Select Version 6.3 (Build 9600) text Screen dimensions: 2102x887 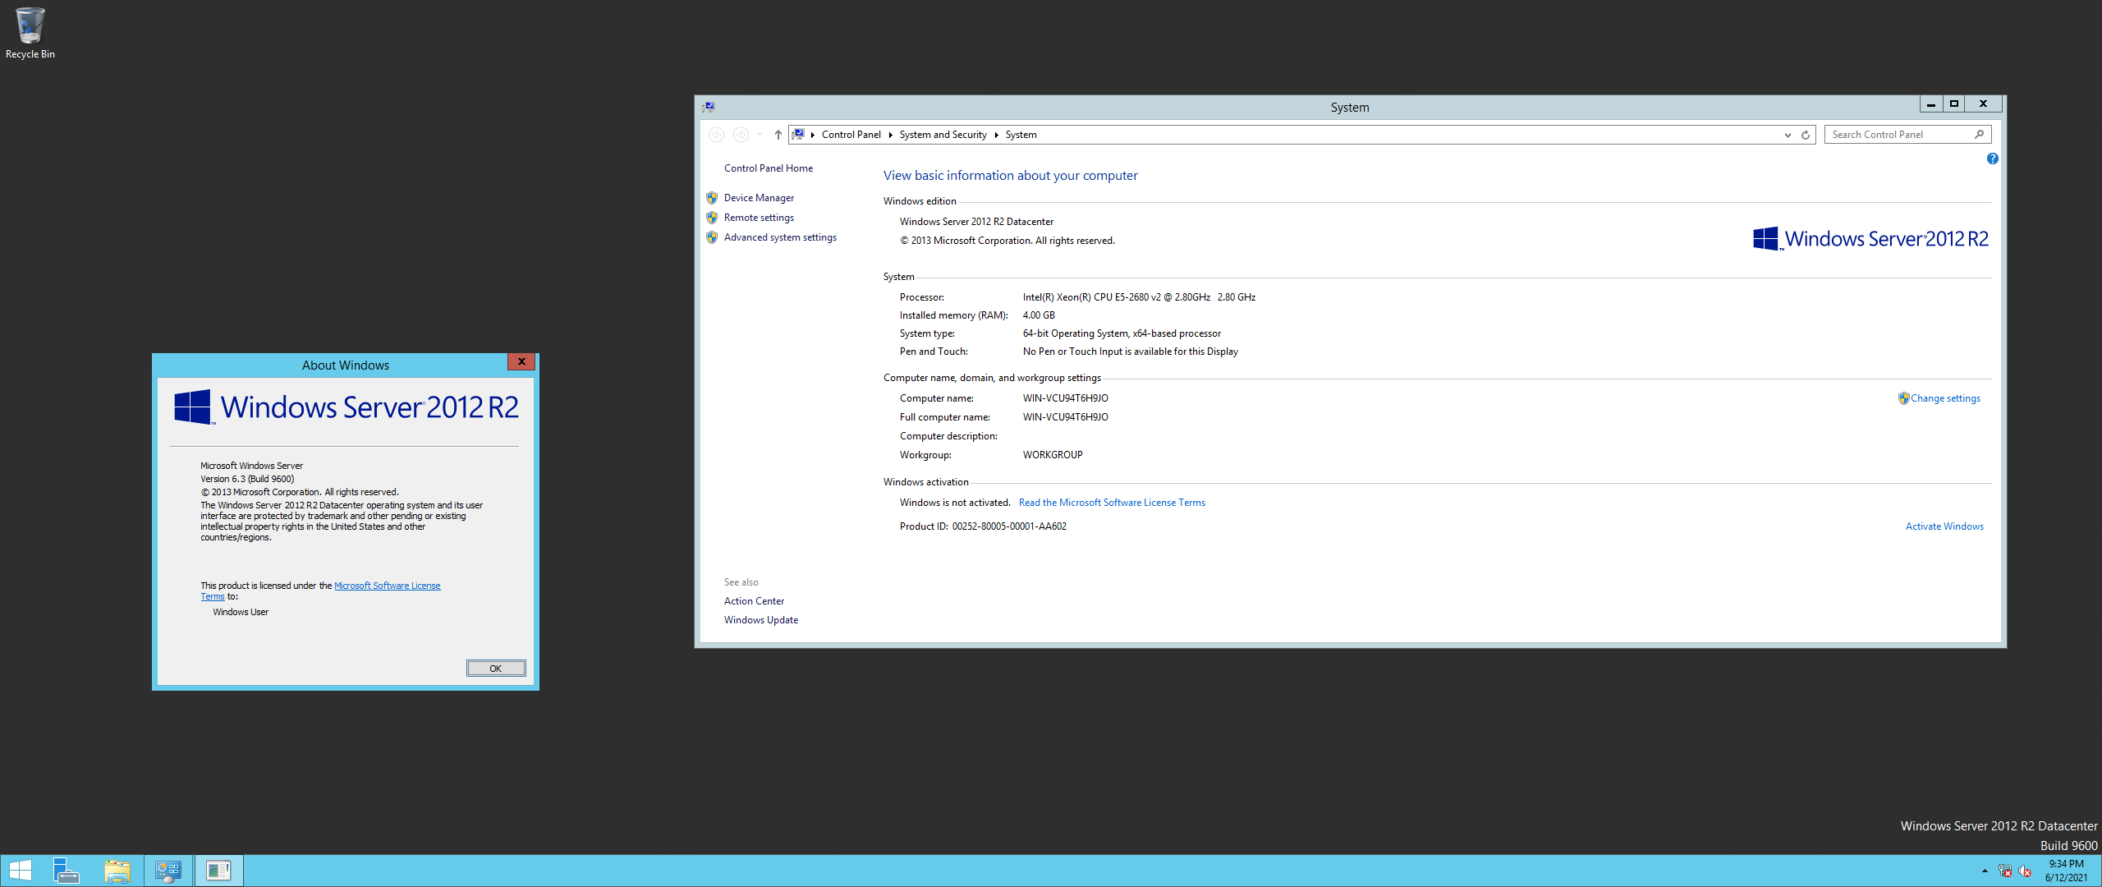[247, 479]
